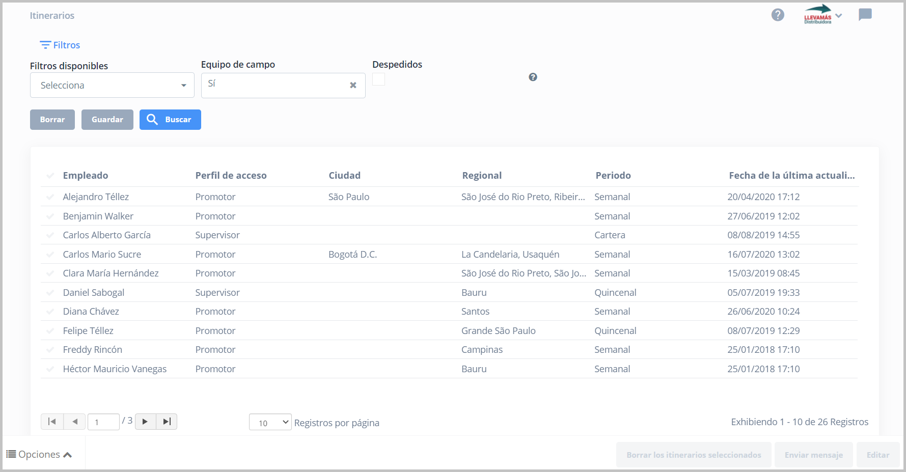Open the chat messages icon
Image resolution: width=906 pixels, height=472 pixels.
[x=865, y=15]
